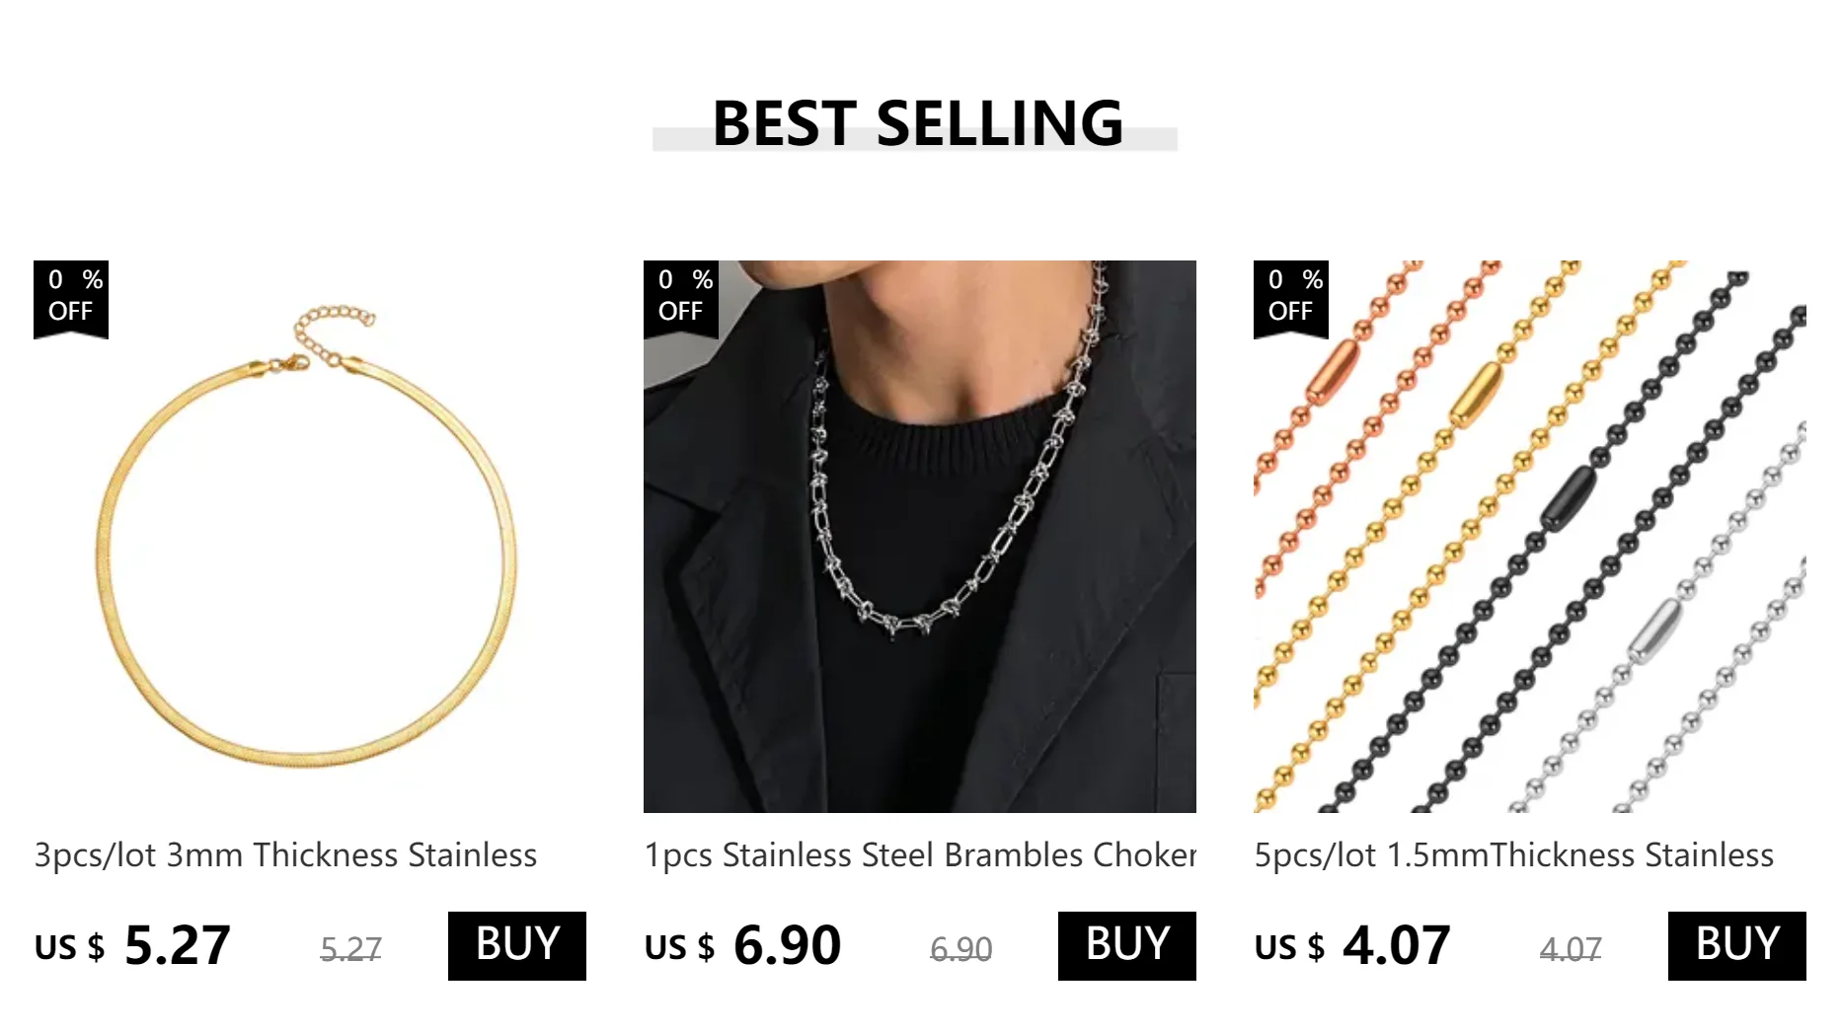Click 0% OFF badge on gold necklace

click(x=71, y=298)
